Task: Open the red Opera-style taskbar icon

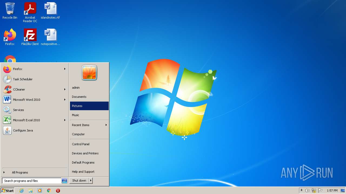Action: click(x=58, y=190)
